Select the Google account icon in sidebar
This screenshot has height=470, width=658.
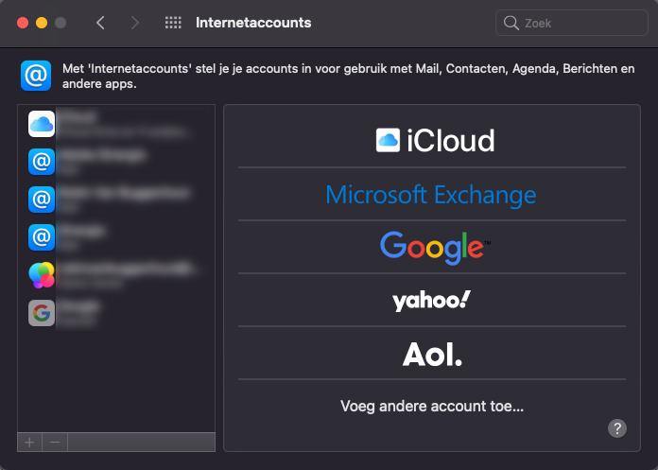pos(41,313)
